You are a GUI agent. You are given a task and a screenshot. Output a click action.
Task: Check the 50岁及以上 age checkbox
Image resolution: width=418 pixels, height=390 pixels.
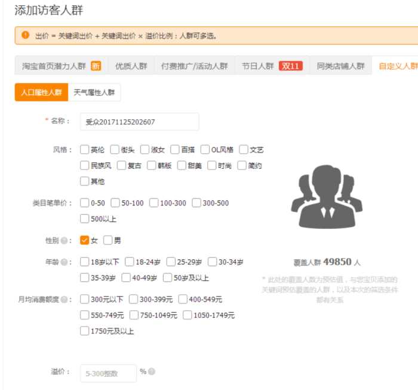coord(167,278)
